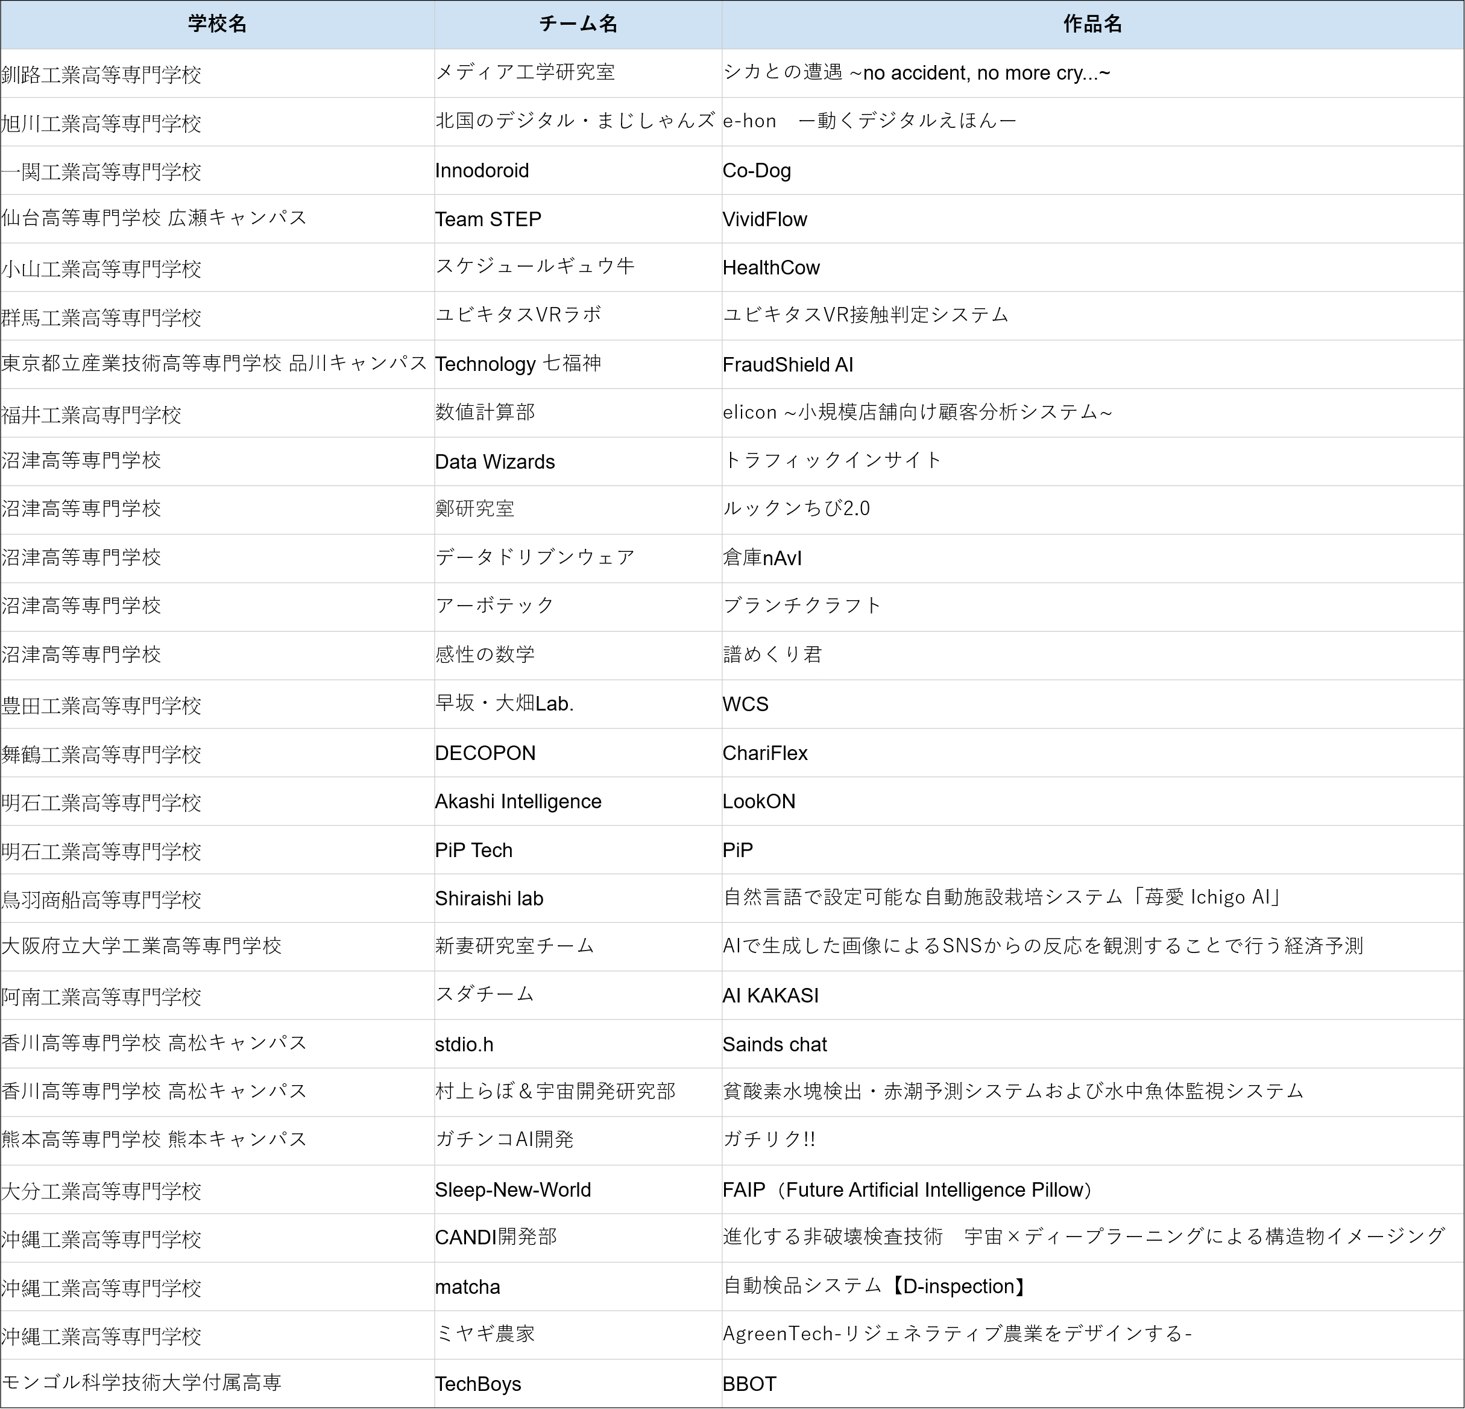Click the Data Wizards team cell
This screenshot has height=1409, width=1465.
[x=495, y=461]
